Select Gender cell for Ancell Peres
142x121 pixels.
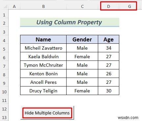(x=82, y=82)
